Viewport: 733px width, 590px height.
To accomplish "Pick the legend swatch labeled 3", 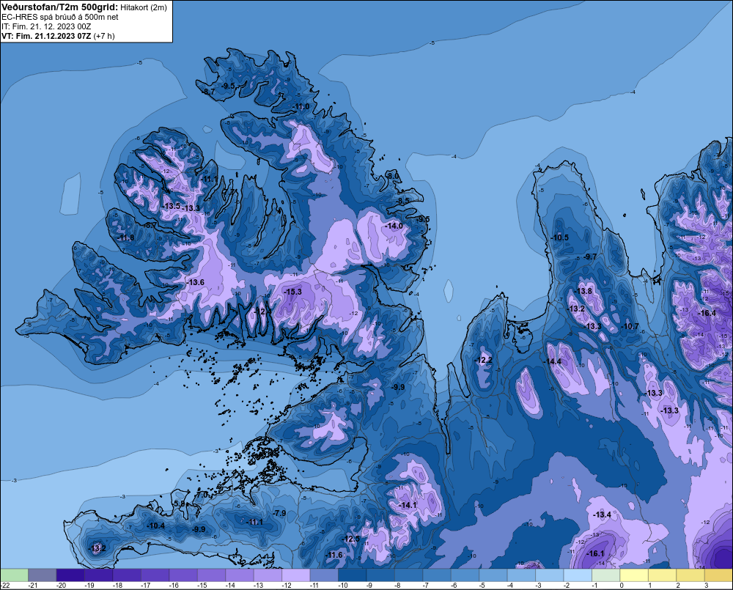I will coord(718,575).
